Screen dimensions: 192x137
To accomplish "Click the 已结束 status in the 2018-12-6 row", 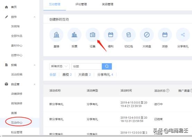I will point(158,119).
